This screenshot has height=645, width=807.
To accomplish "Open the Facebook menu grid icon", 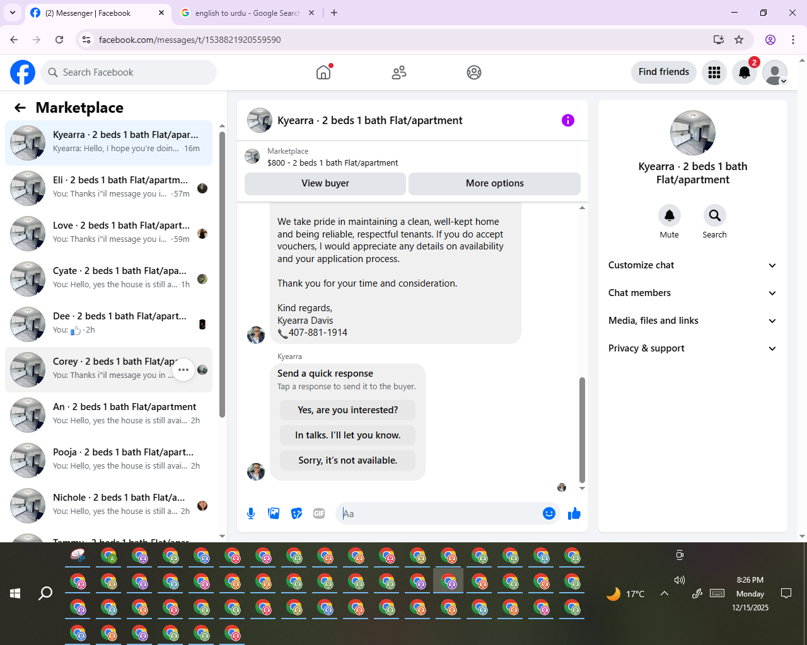I will click(x=714, y=72).
